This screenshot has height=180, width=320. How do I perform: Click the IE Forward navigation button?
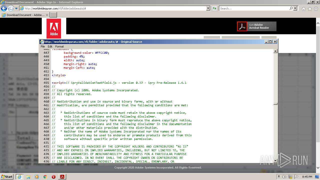point(11,8)
